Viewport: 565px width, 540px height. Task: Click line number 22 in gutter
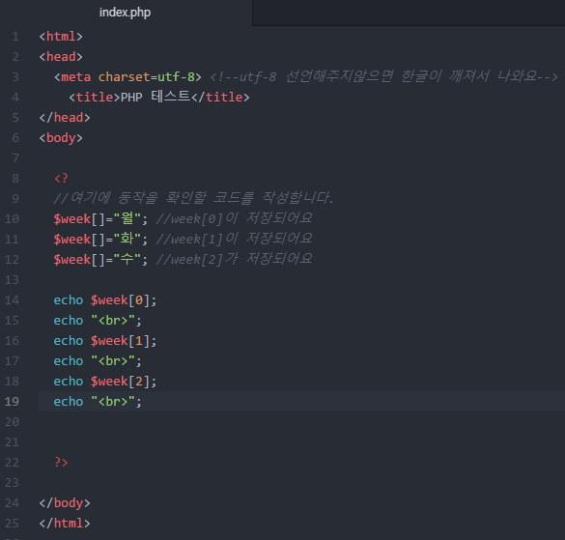12,462
